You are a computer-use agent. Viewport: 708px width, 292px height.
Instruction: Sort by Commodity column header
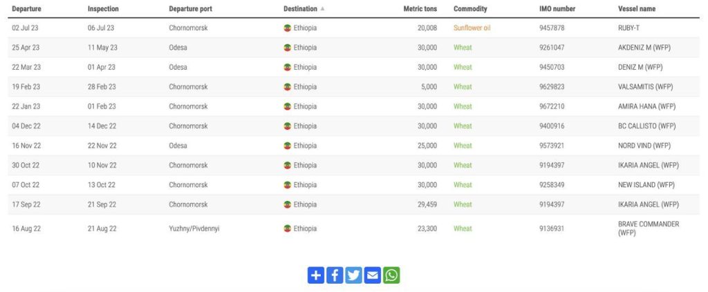tap(470, 8)
